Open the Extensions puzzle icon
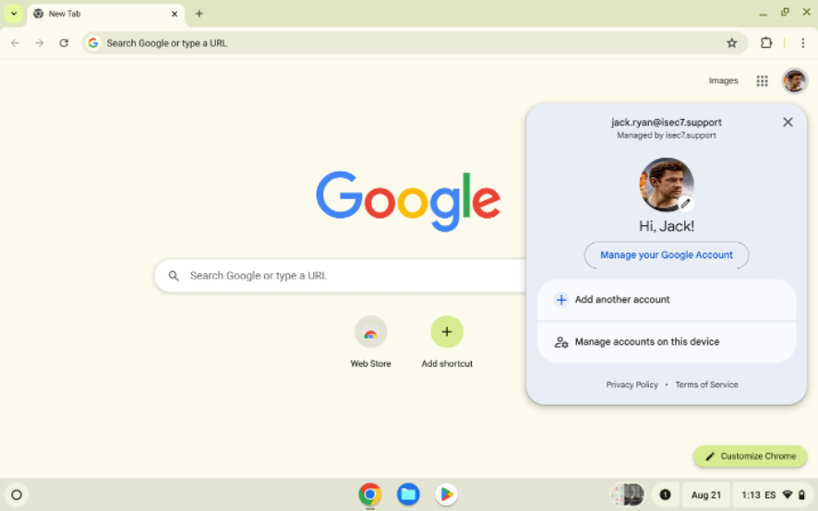This screenshot has height=511, width=818. pos(765,43)
